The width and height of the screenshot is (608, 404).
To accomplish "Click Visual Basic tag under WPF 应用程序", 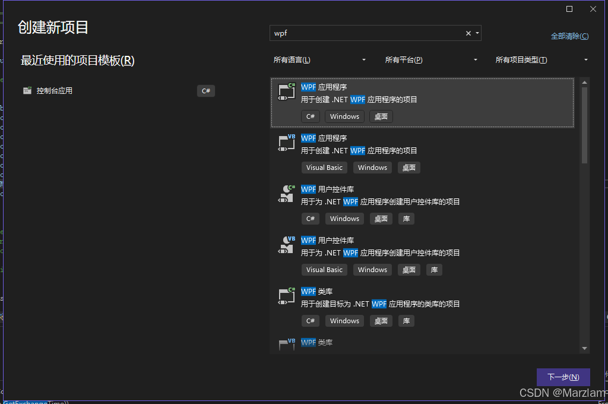I will pyautogui.click(x=324, y=168).
